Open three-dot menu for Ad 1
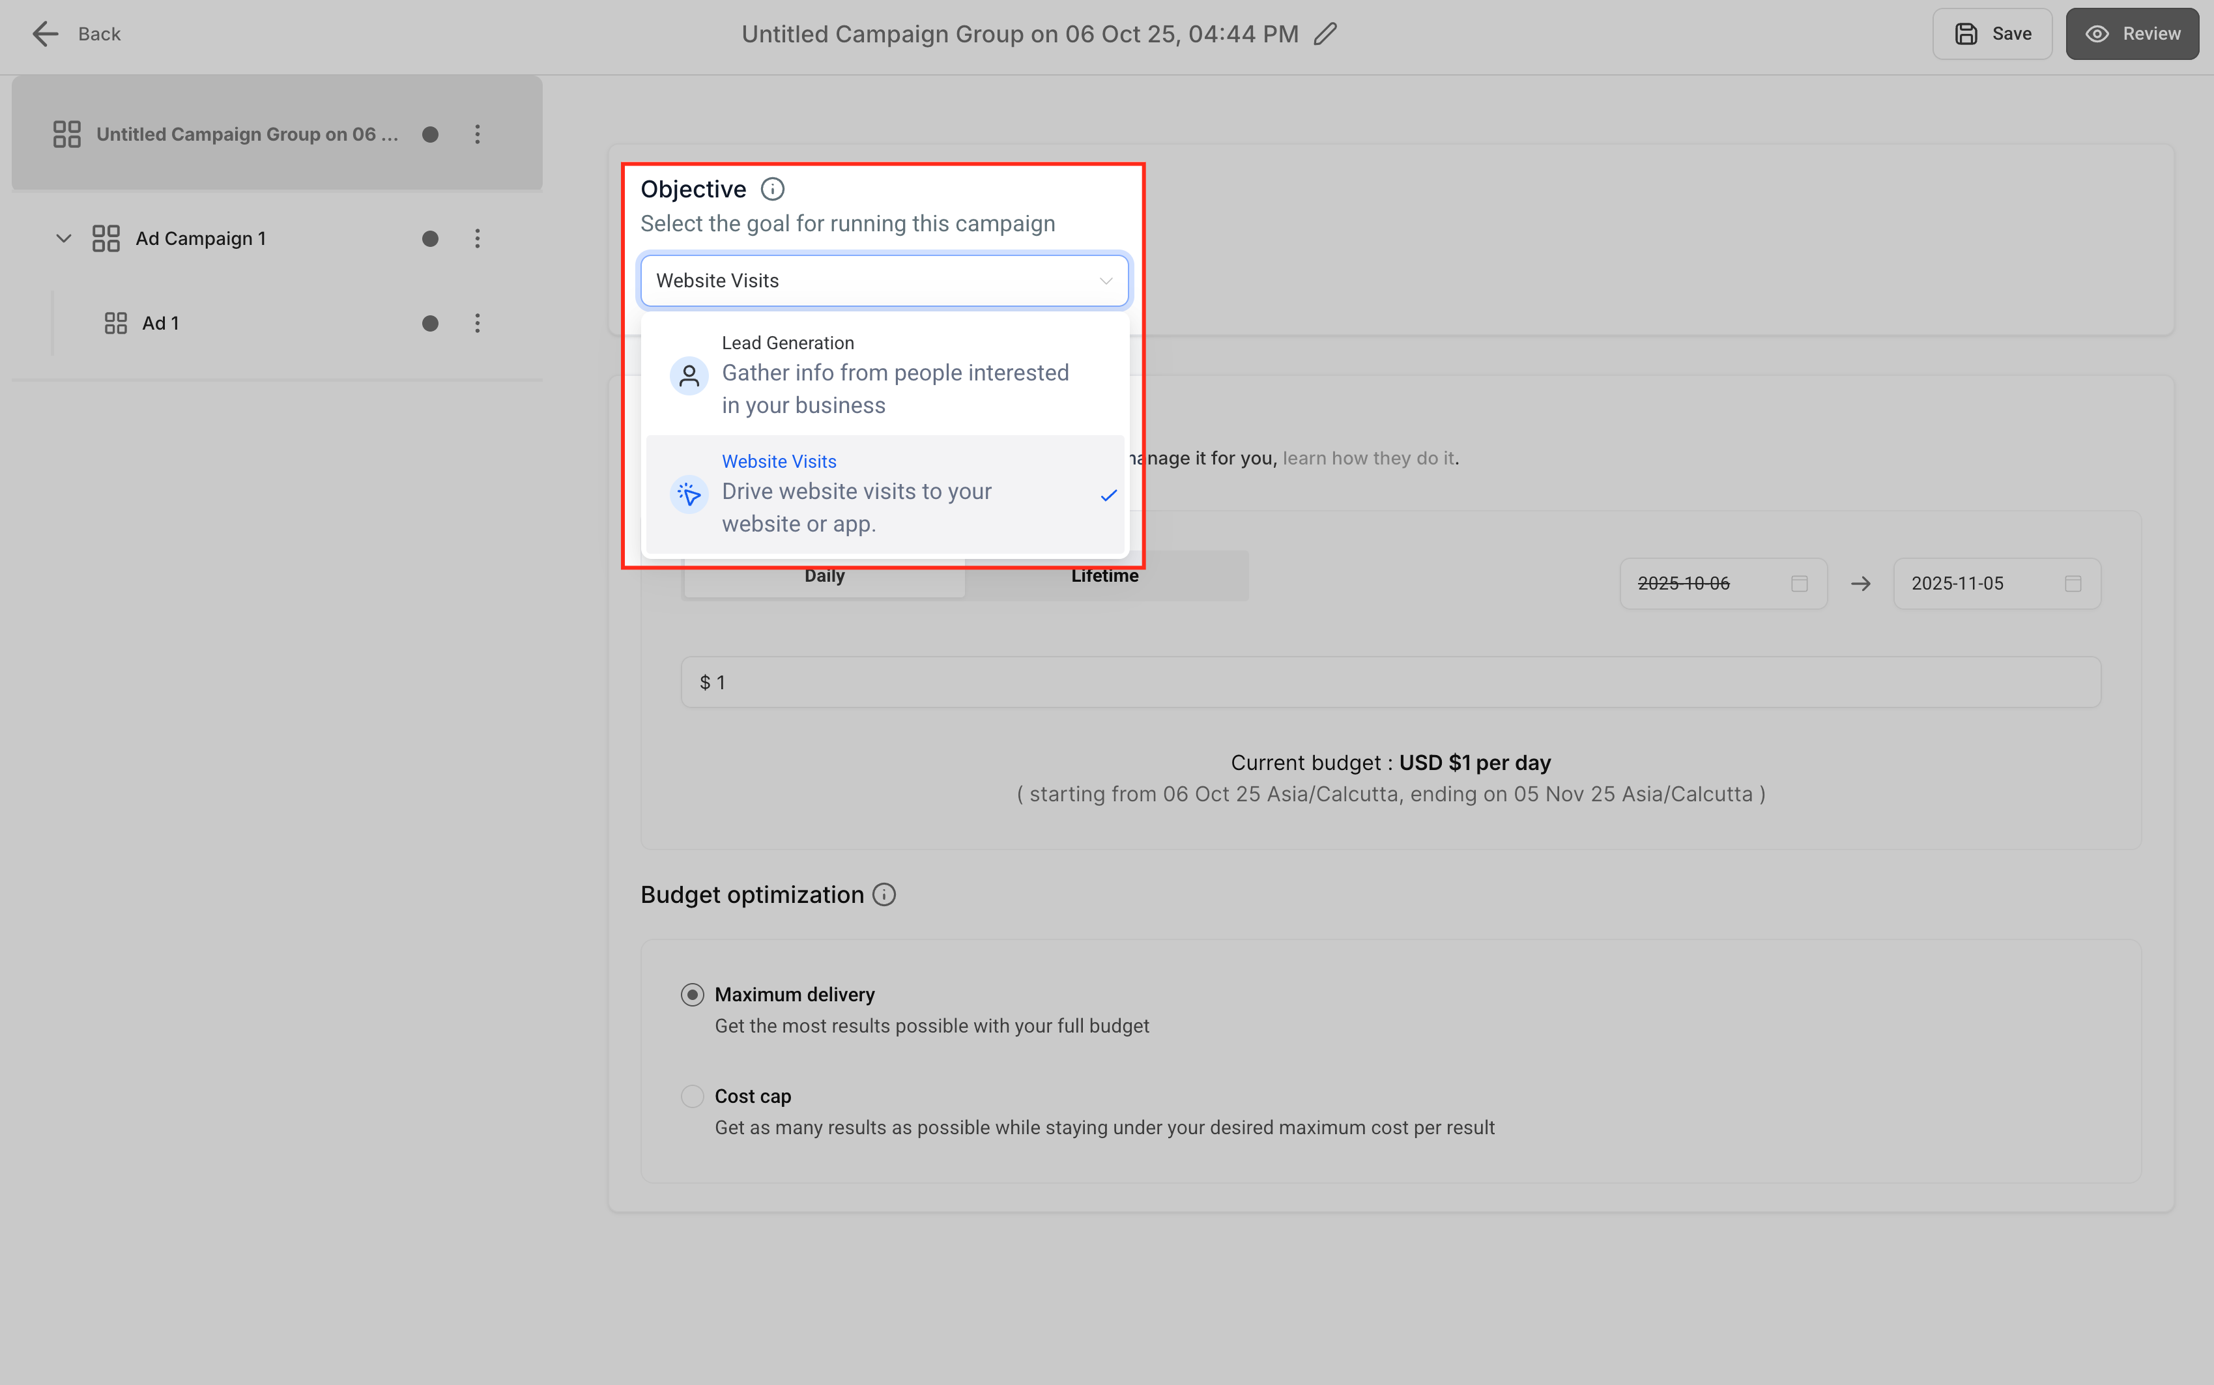This screenshot has height=1385, width=2214. (477, 323)
